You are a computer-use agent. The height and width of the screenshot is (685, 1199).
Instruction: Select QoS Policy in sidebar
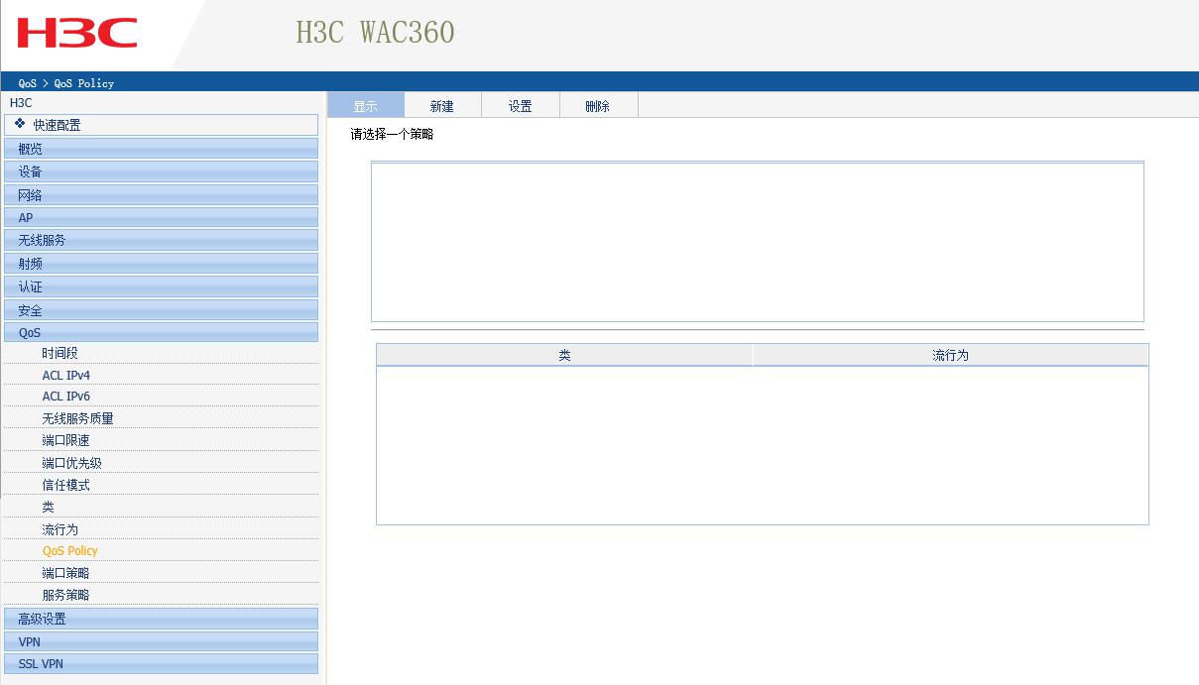tap(69, 551)
